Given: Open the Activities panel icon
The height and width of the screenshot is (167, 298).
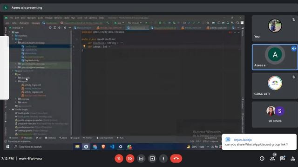Looking at the screenshot, I should (x=293, y=159).
